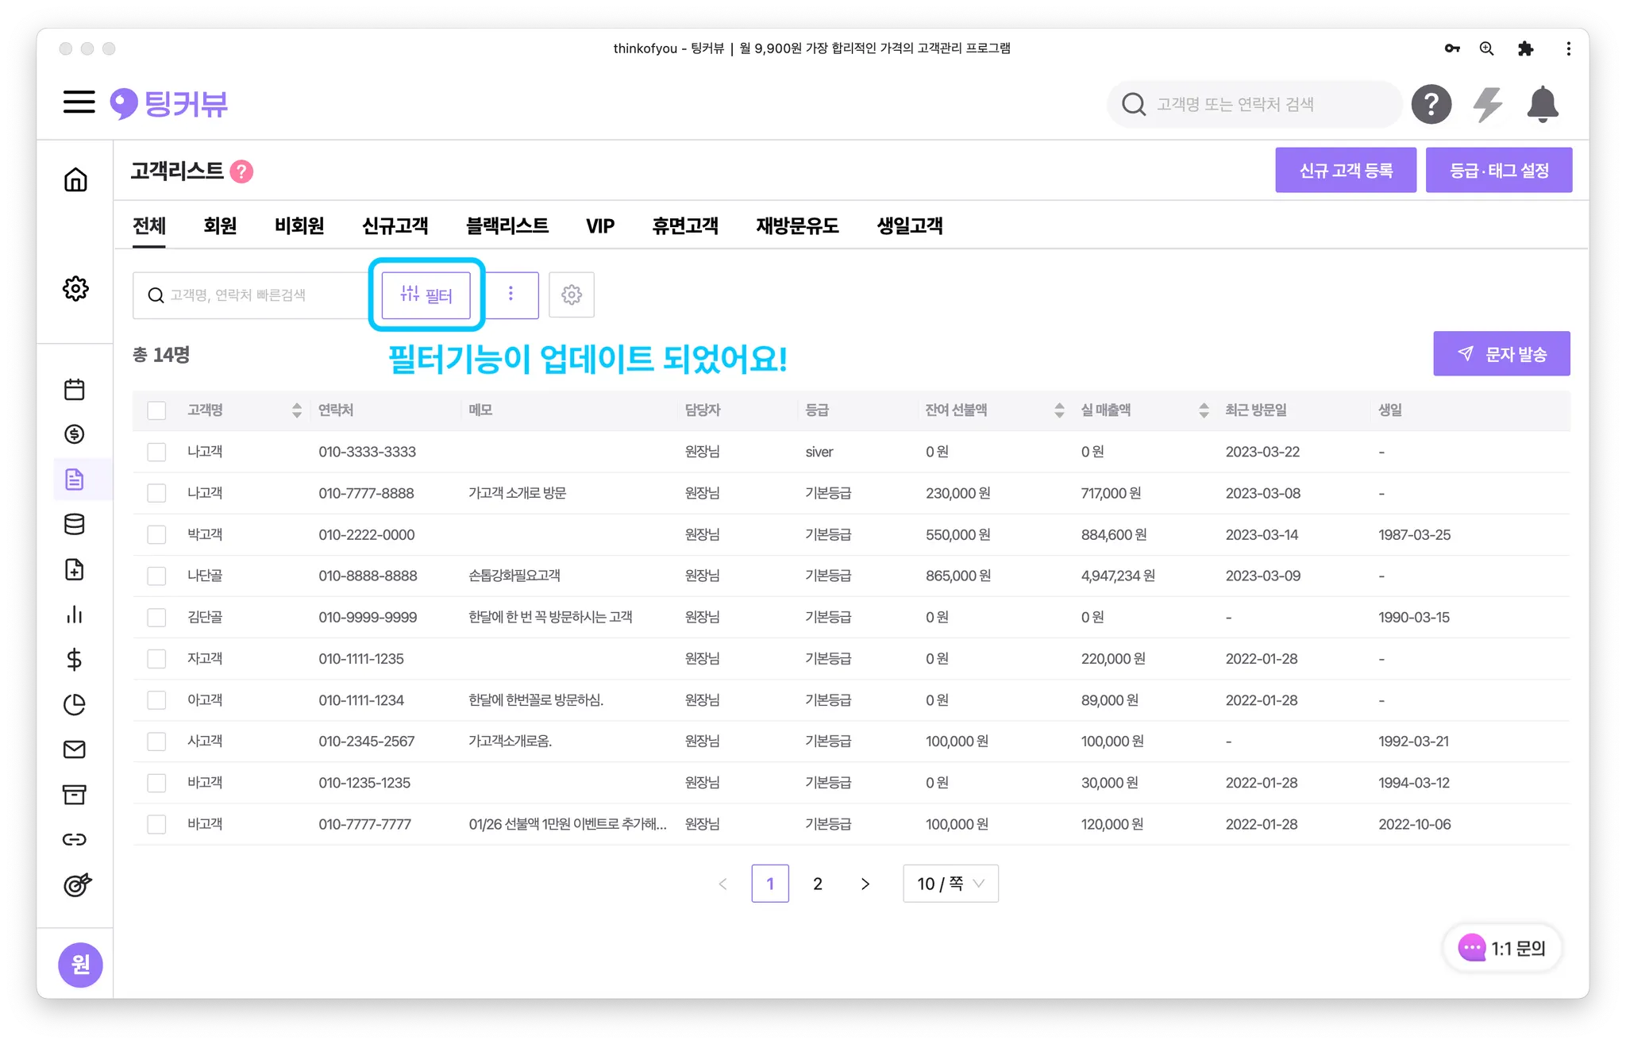Open the hamburger menu beside the logo
Viewport: 1626px width, 1044px height.
pos(79,102)
